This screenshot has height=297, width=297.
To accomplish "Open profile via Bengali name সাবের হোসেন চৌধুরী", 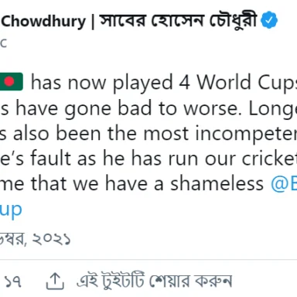I will [178, 21].
